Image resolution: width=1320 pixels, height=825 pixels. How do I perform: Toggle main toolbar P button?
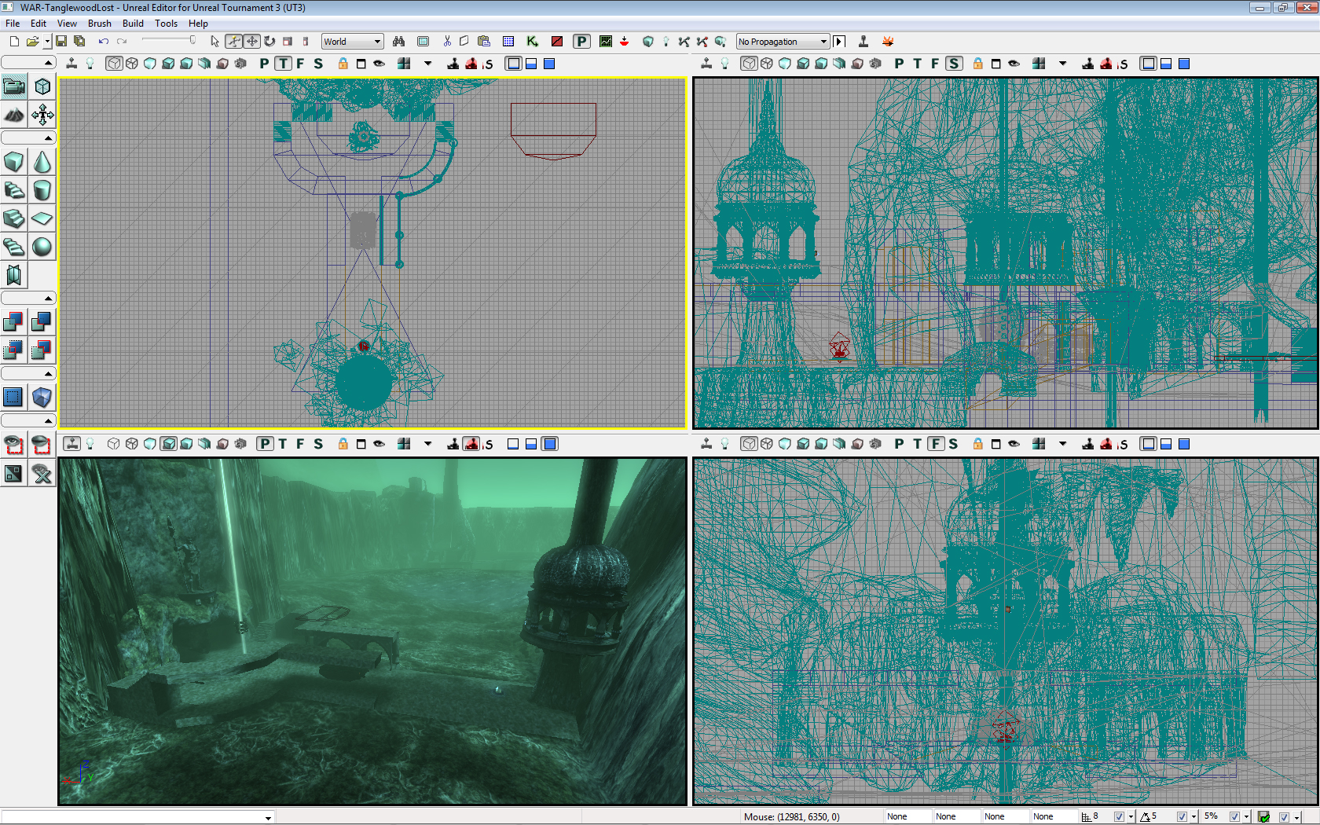point(581,42)
